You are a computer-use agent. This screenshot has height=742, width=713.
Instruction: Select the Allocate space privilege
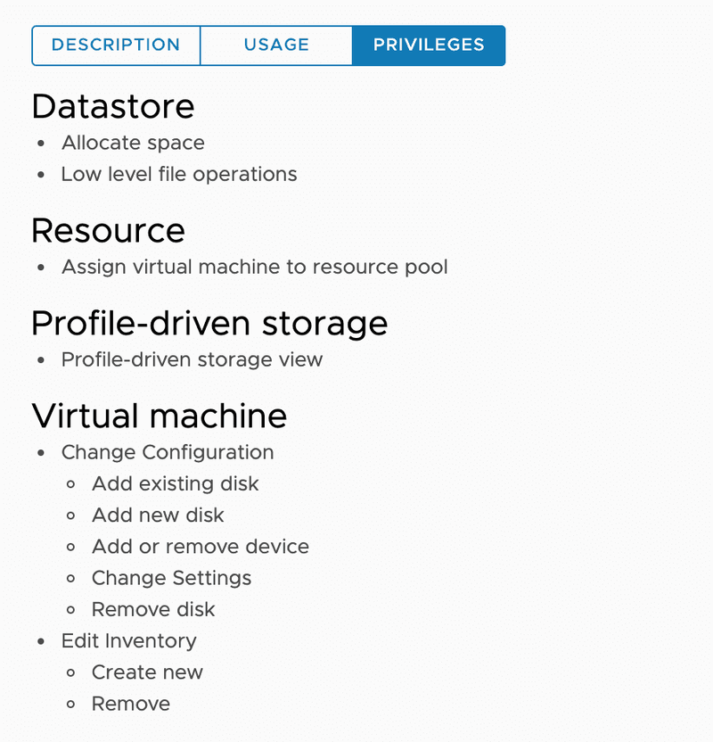pyautogui.click(x=133, y=143)
